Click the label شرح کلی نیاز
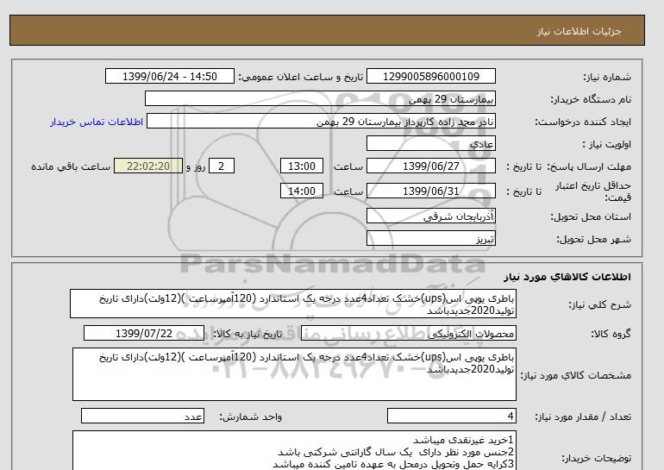The height and width of the screenshot is (470, 664). click(599, 304)
